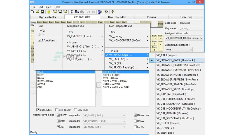The height and width of the screenshot is (135, 234).
Task: Click the left arrow move button between lists
Action: [99, 85]
